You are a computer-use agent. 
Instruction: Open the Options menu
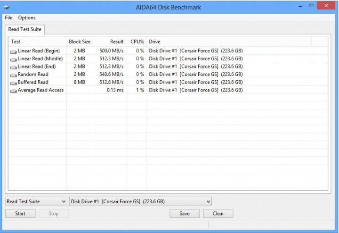click(x=27, y=18)
